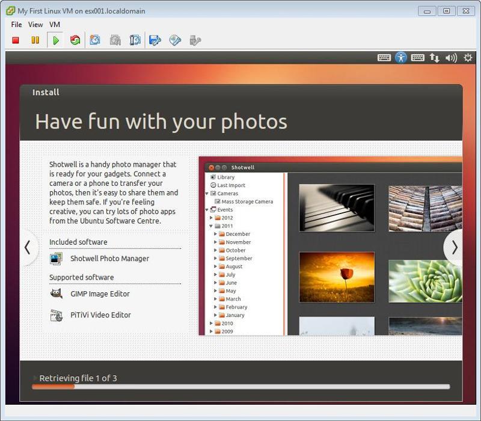This screenshot has height=421, width=481.
Task: Suspend the VM with the yellow pause icon
Action: 35,40
